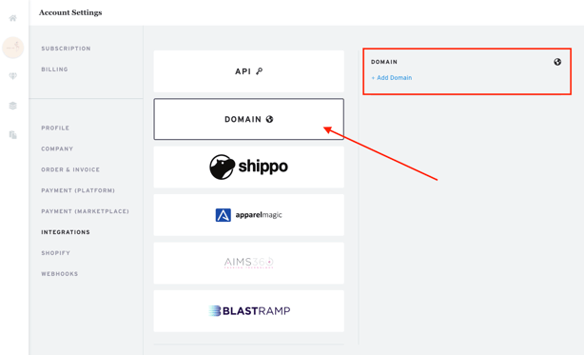Open Webhooks settings section
Image resolution: width=584 pixels, height=355 pixels.
coord(60,274)
